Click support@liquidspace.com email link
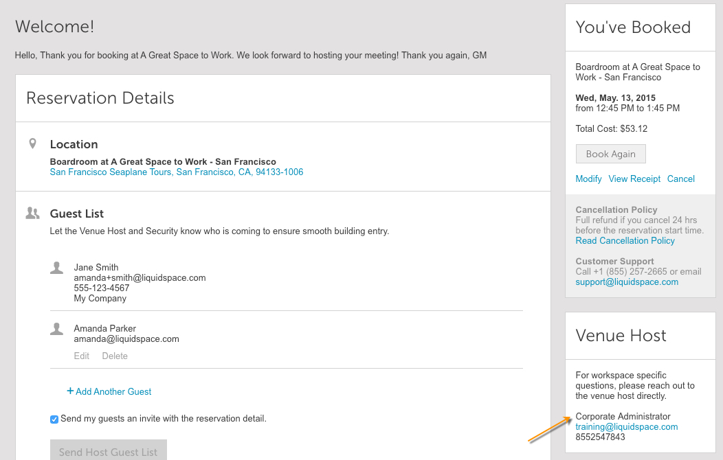Viewport: 723px width, 460px height. 627,282
